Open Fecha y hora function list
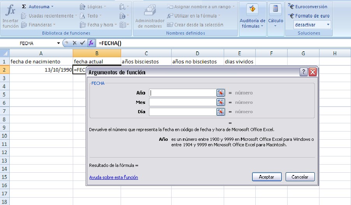Viewport: 351px width, 205px height. [x=98, y=25]
